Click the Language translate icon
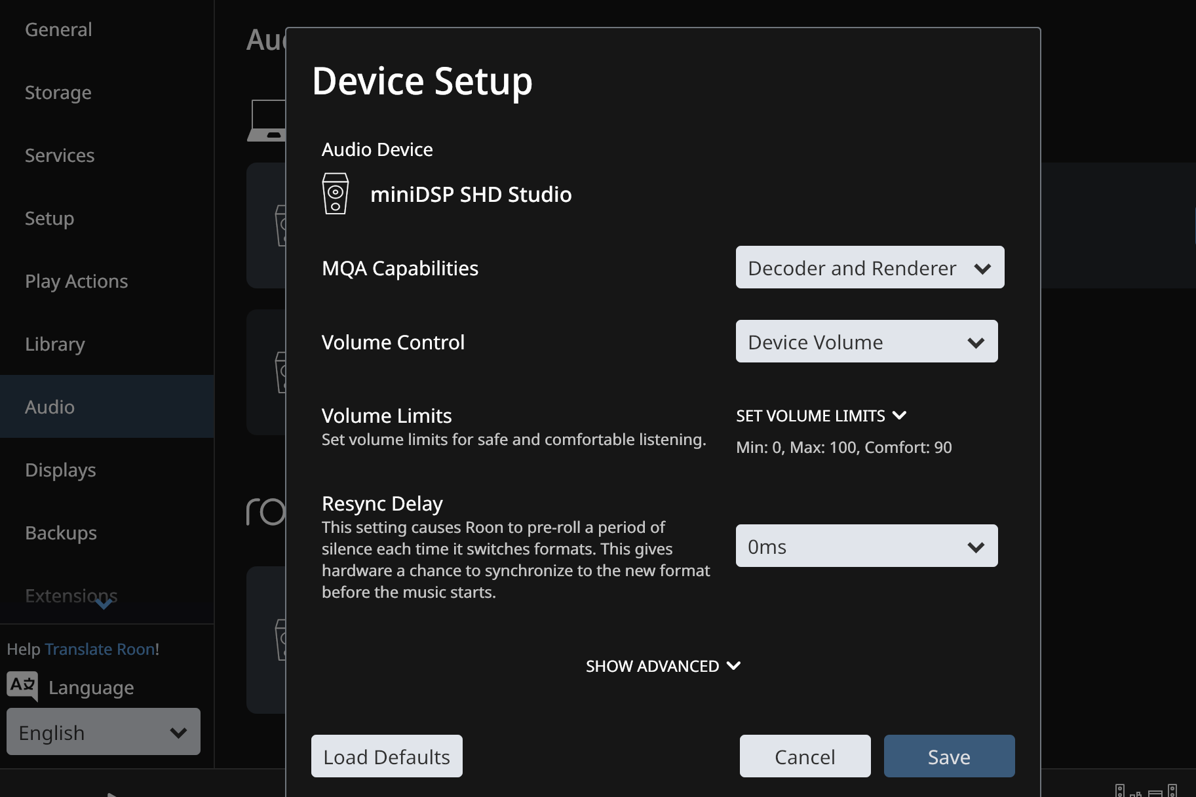 pos(22,686)
